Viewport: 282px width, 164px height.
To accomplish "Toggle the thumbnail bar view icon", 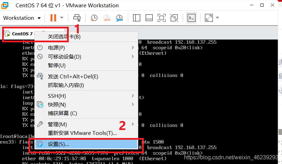I will pos(149,18).
